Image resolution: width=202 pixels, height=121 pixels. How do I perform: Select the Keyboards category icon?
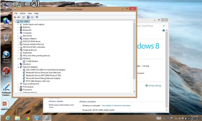21,53
